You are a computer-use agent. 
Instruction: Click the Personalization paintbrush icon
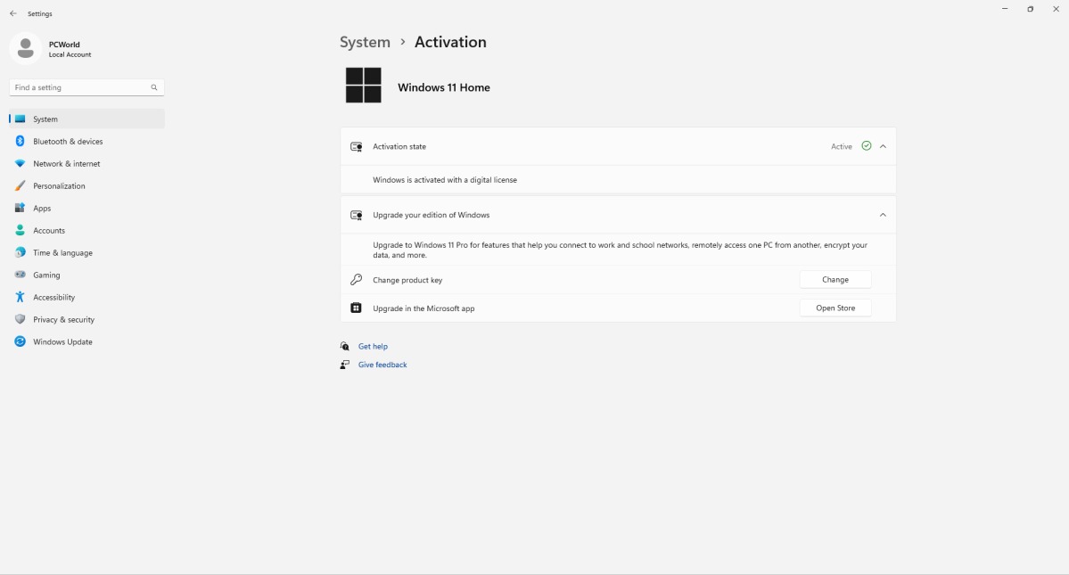coord(20,186)
